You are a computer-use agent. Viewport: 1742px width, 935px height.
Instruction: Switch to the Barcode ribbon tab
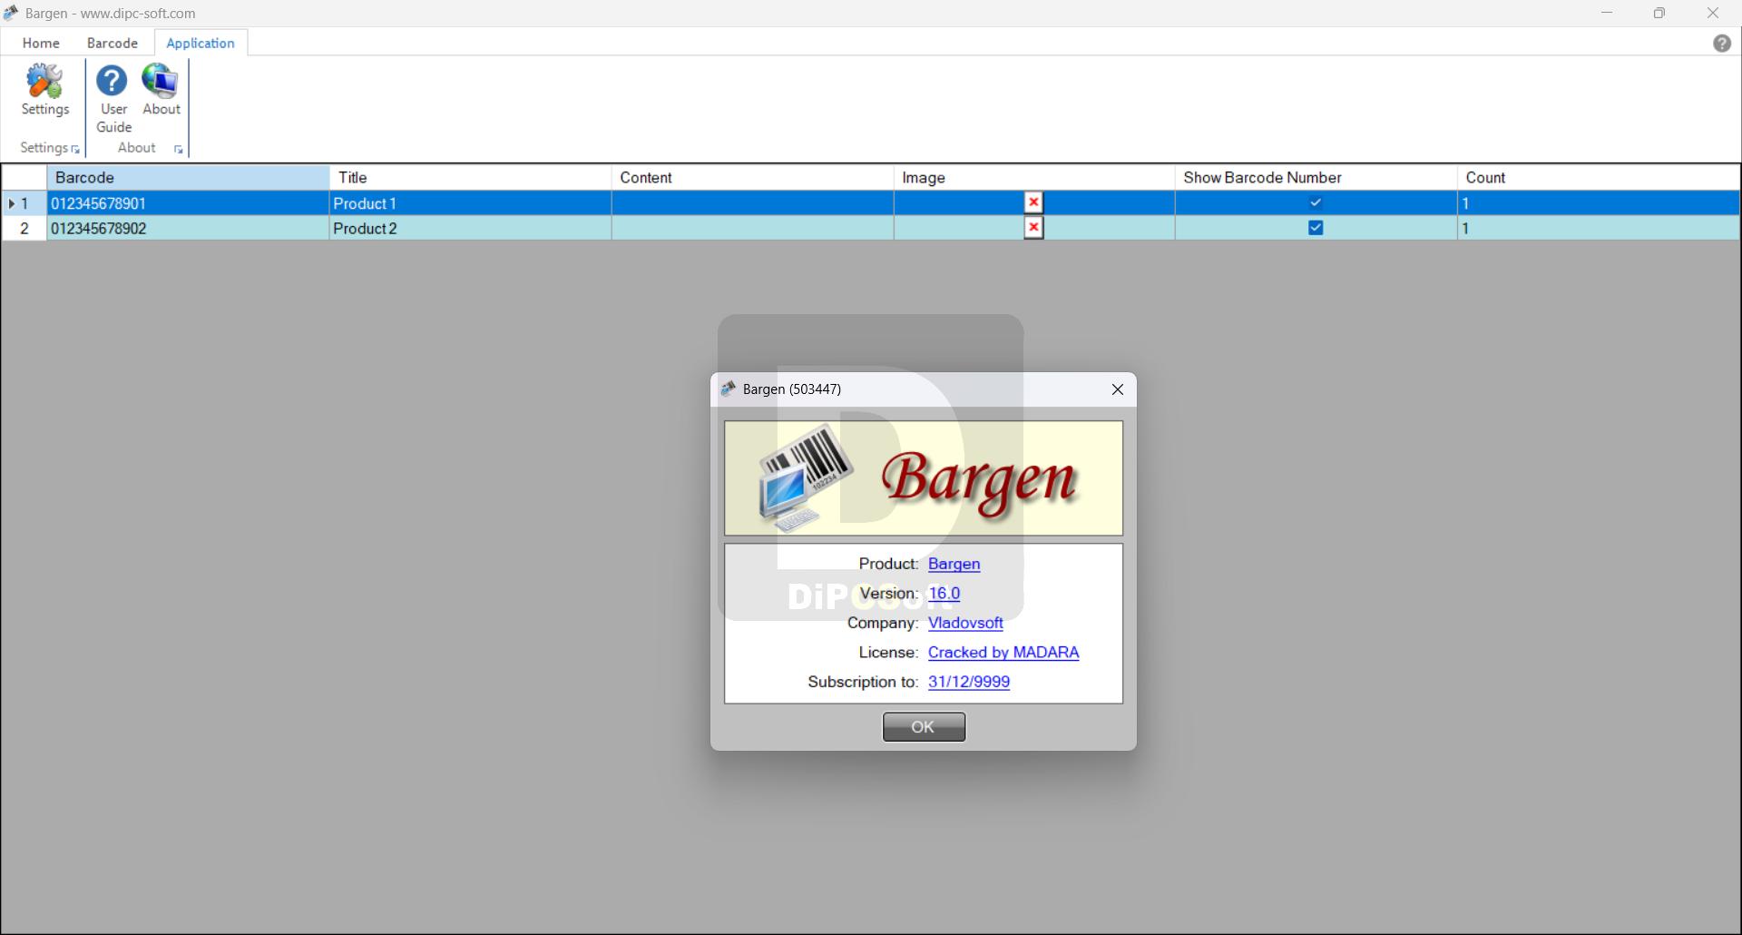tap(113, 43)
